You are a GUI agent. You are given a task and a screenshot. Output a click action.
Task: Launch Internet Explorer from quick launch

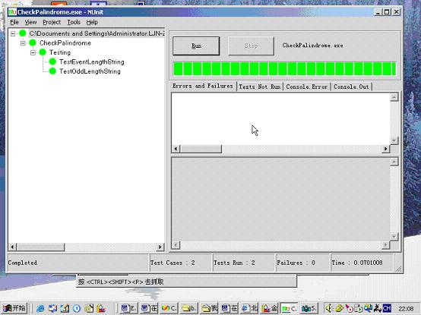pos(40,309)
